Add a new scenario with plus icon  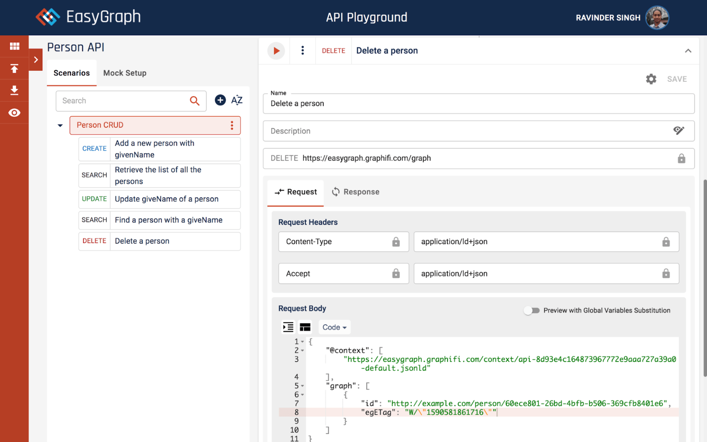click(x=220, y=100)
